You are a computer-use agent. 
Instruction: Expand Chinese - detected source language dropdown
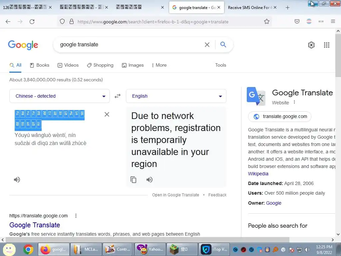coord(60,96)
